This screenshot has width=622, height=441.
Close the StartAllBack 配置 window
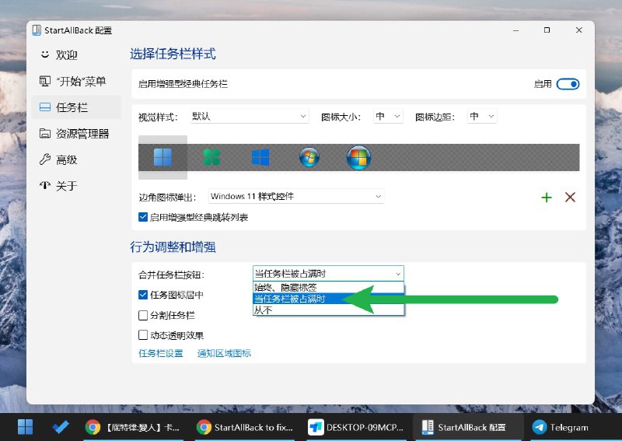pos(578,30)
